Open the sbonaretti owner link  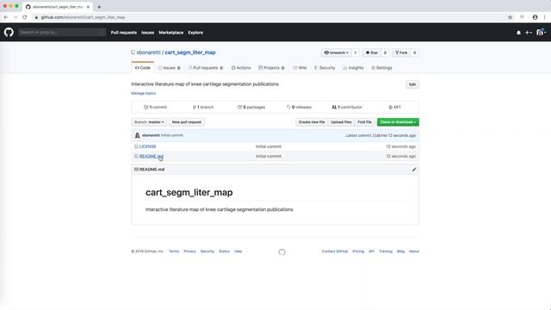coord(148,53)
